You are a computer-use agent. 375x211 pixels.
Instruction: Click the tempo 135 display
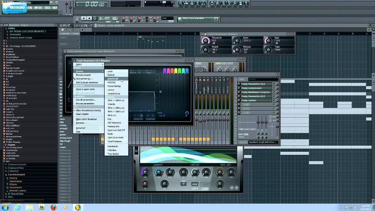(x=105, y=18)
